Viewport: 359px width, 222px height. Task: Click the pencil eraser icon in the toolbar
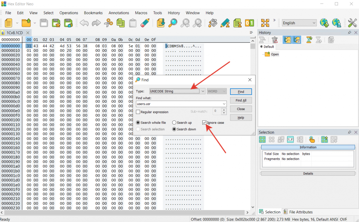[145, 23]
